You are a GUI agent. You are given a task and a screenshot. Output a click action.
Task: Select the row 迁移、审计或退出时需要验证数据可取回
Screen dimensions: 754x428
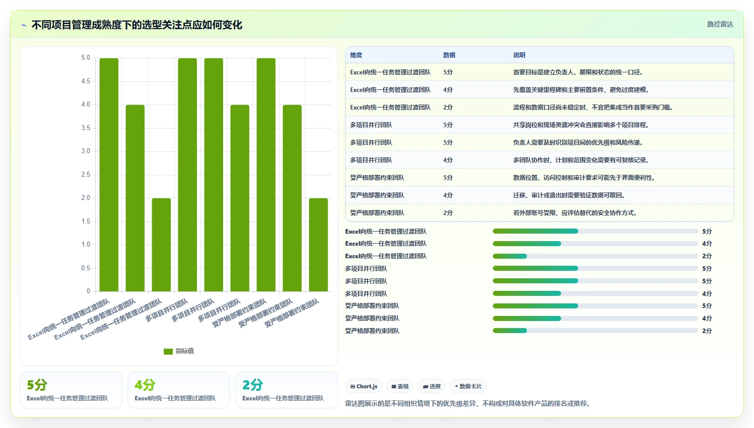pyautogui.click(x=540, y=195)
